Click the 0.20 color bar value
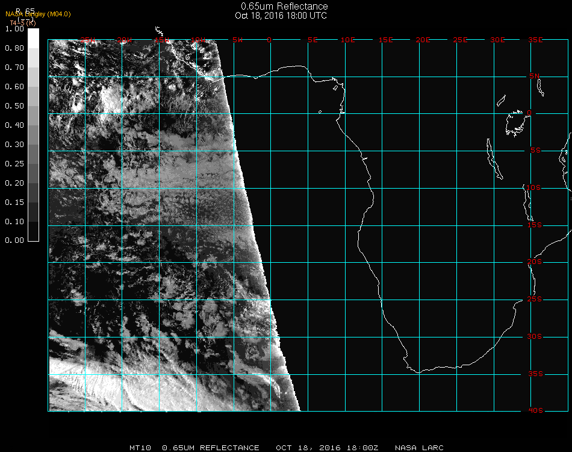Screen dimensions: 572x452 [x=14, y=183]
